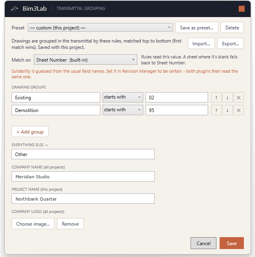255x257 pixels.
Task: Export grouping rules
Action: (230, 43)
